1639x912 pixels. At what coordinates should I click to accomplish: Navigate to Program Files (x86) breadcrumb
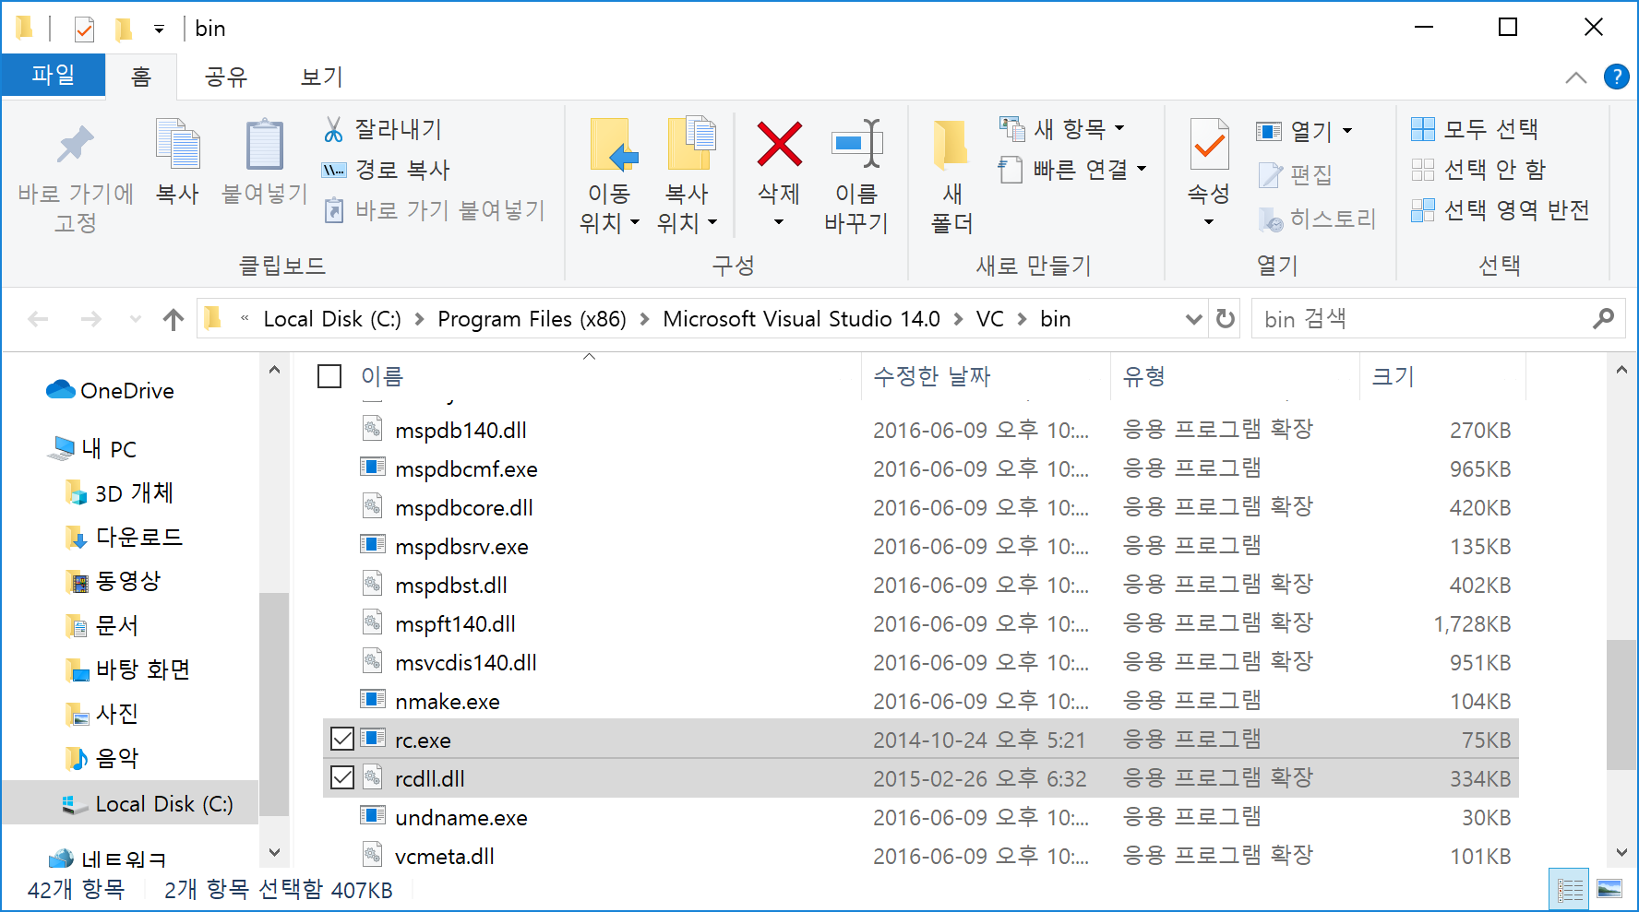coord(532,319)
